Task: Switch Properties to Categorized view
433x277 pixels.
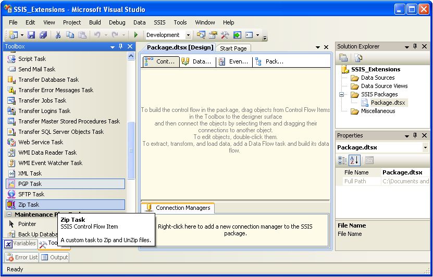Action: click(x=342, y=160)
